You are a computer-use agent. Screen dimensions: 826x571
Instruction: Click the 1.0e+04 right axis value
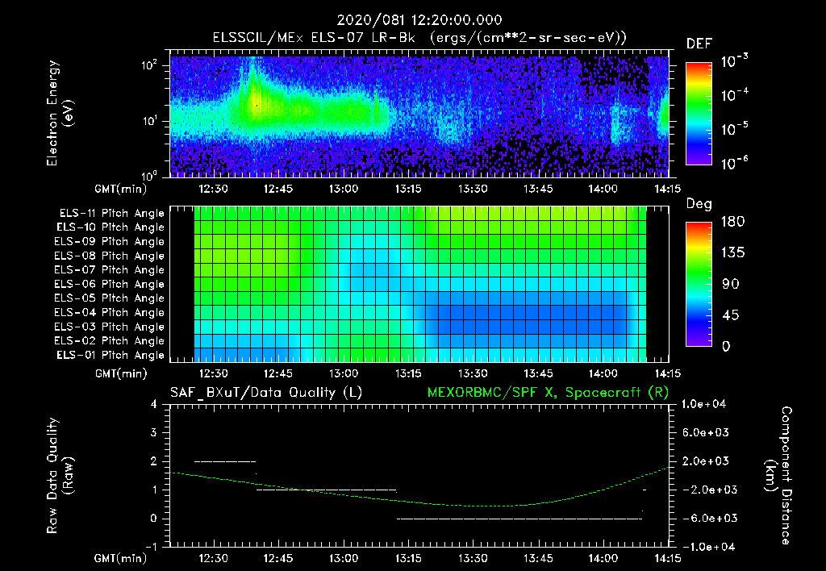point(703,405)
